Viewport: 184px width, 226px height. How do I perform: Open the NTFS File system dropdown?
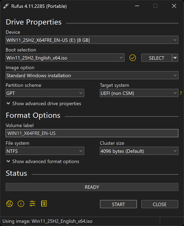[x=45, y=151]
